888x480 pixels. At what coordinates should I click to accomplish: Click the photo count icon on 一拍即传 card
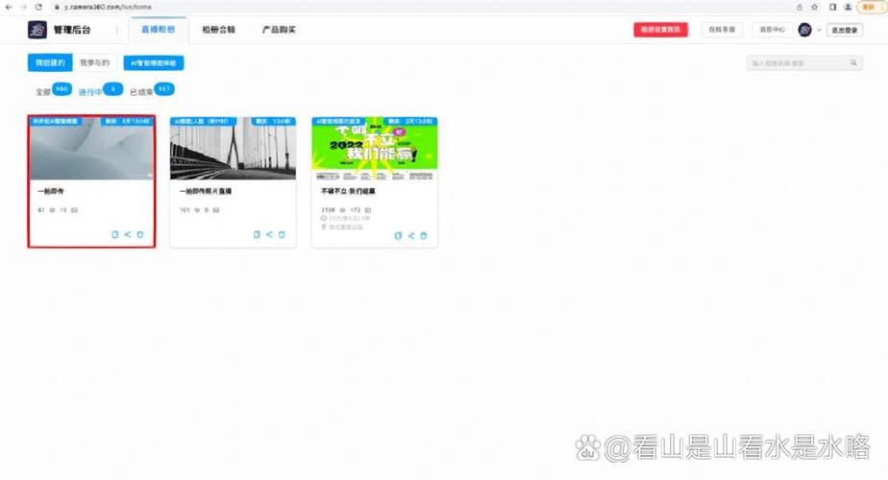click(x=74, y=210)
